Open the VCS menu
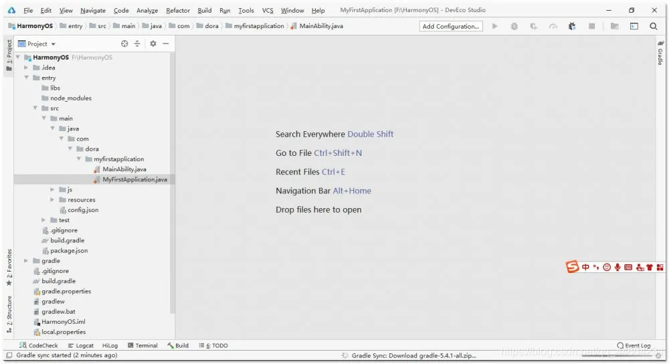This screenshot has width=669, height=364. pyautogui.click(x=268, y=10)
